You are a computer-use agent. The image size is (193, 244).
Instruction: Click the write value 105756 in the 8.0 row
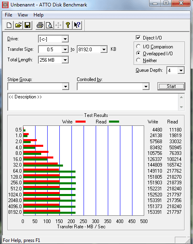coord(155,153)
